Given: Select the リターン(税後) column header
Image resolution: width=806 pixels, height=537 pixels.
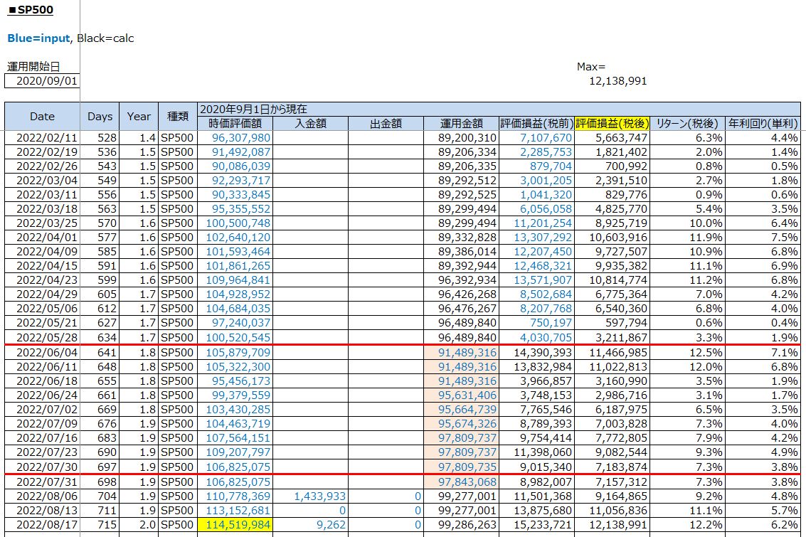Looking at the screenshot, I should (x=687, y=124).
